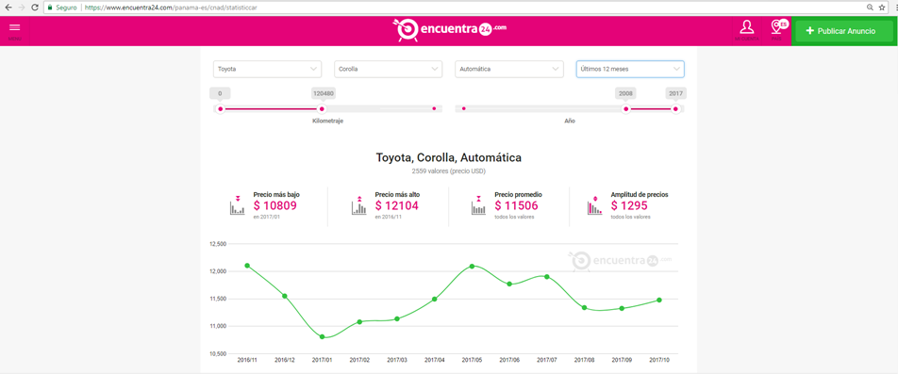This screenshot has width=898, height=374.
Task: Click the Kilometraje slider handle at 120480
Action: tap(322, 108)
